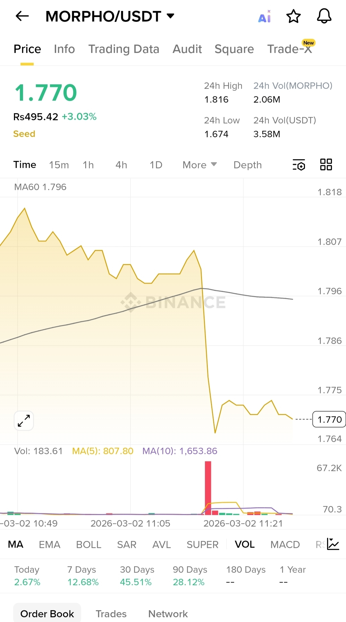Add MORPHO/USDT to favorites star
346x622 pixels.
click(x=293, y=16)
